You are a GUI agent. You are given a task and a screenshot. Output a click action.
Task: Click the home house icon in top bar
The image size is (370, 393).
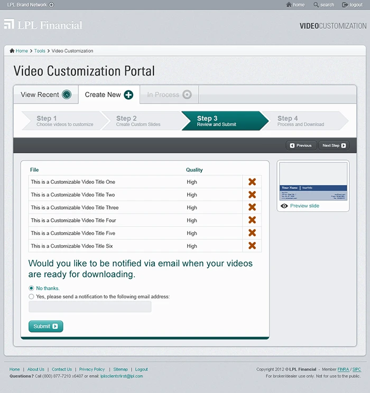[289, 5]
